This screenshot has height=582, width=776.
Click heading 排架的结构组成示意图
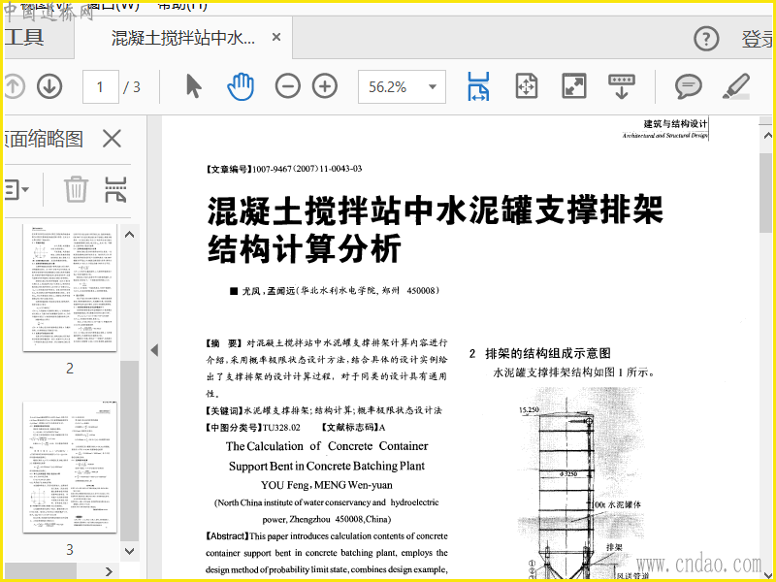547,353
